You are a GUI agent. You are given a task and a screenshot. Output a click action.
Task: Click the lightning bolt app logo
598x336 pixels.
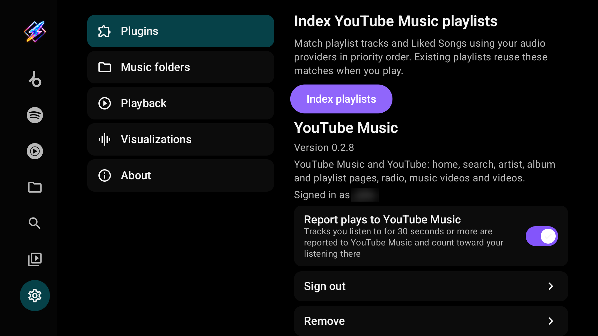click(x=35, y=32)
